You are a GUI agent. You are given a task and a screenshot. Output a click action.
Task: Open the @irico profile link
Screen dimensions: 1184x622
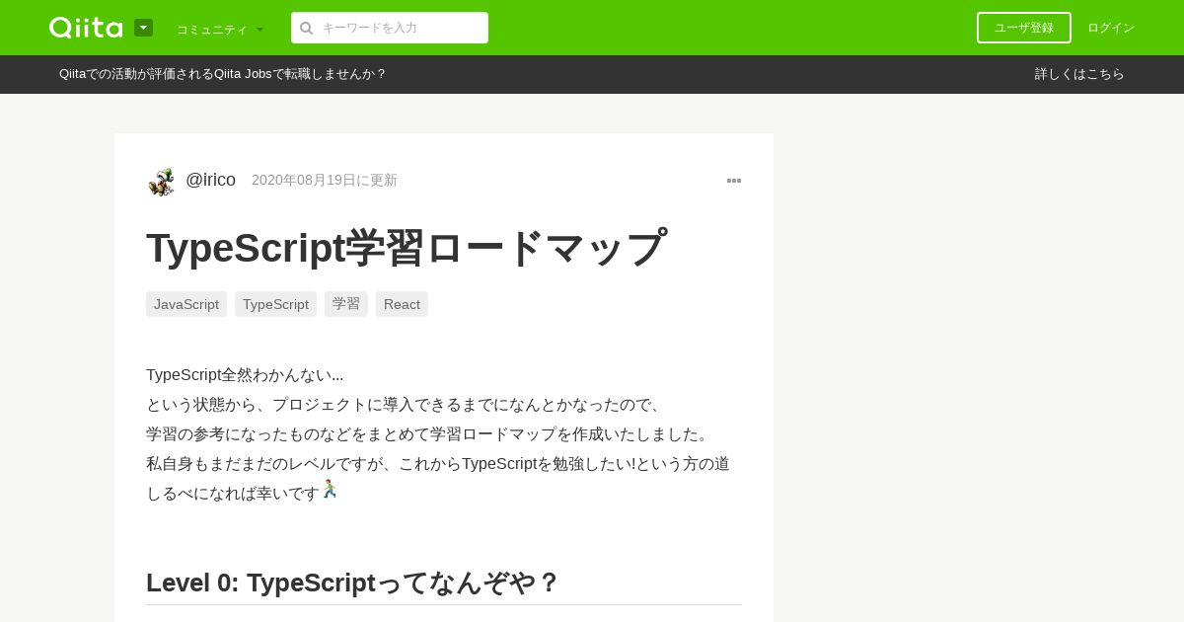coord(211,180)
